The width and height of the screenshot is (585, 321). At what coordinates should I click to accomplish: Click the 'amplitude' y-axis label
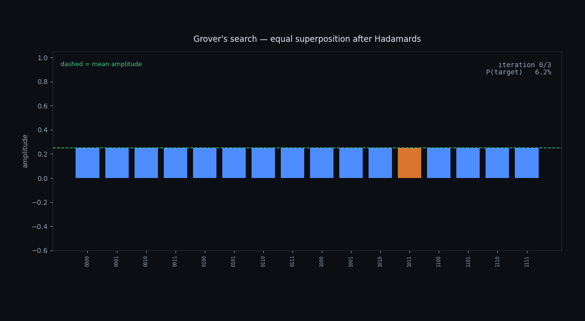point(25,151)
